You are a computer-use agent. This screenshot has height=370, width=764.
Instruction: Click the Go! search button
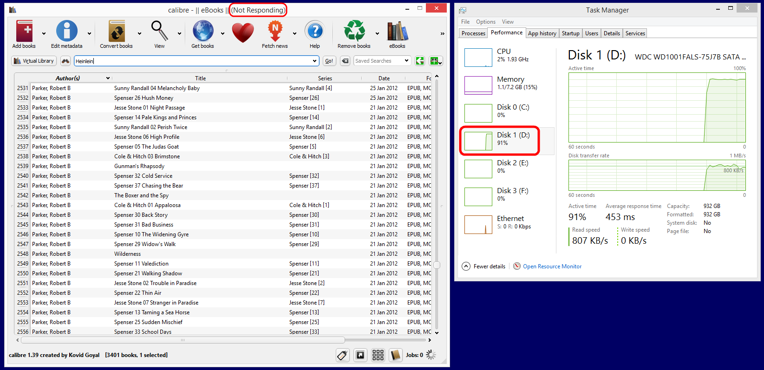(x=329, y=61)
